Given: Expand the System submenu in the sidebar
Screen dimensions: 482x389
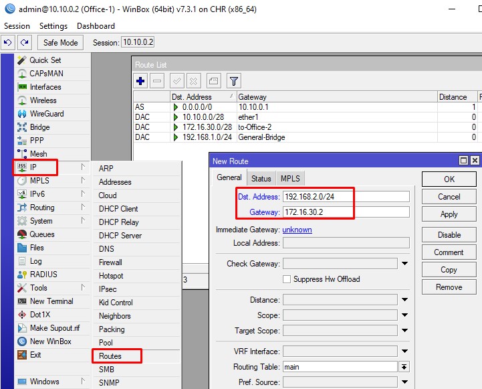Looking at the screenshot, I should [x=53, y=221].
